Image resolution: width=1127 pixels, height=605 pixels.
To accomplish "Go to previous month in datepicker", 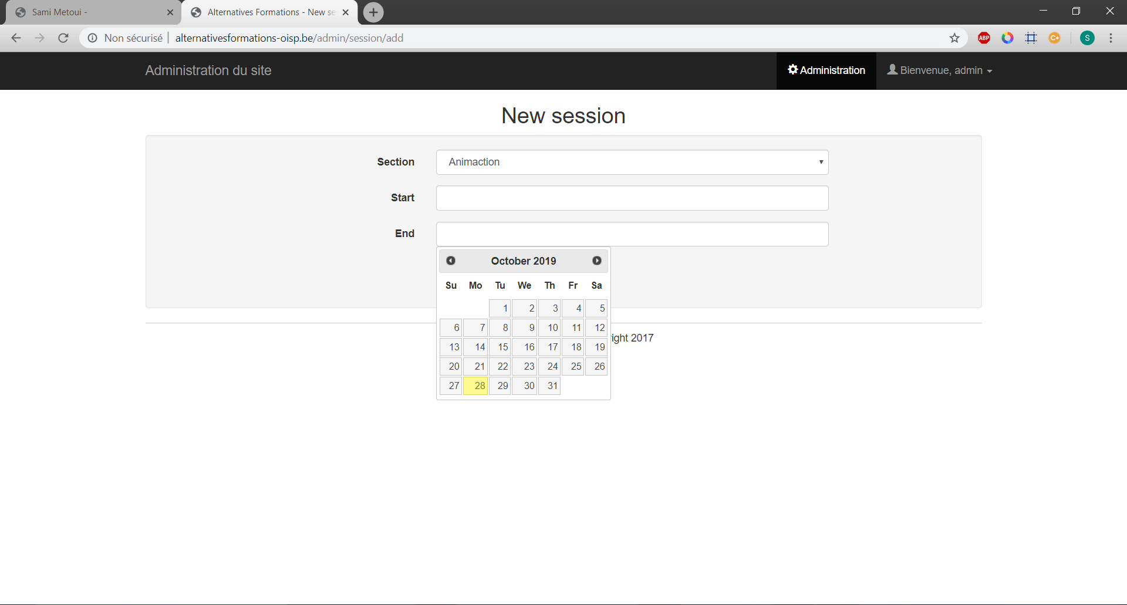I will point(451,261).
